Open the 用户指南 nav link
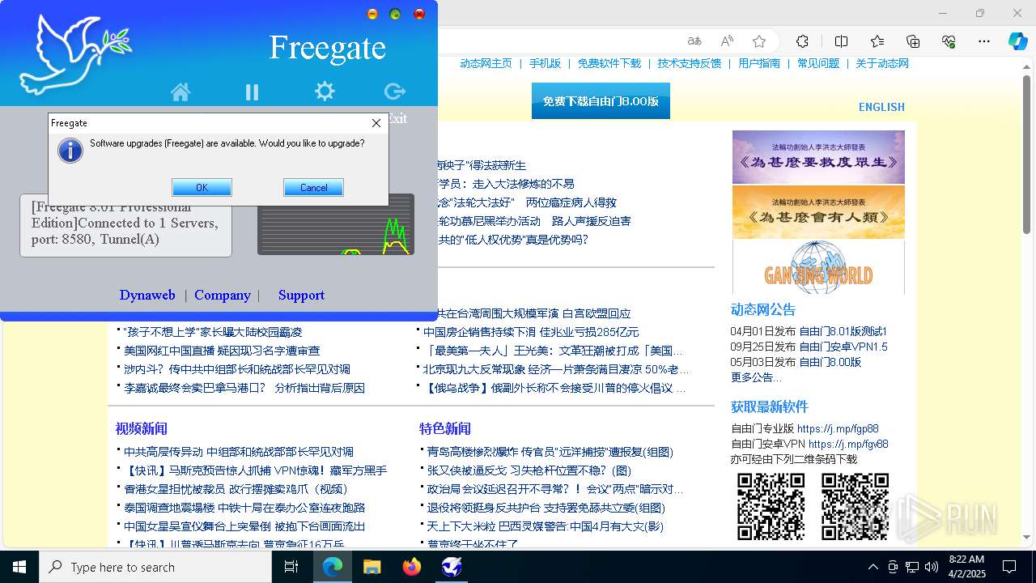Screen dimensions: 1036x583 (759, 63)
